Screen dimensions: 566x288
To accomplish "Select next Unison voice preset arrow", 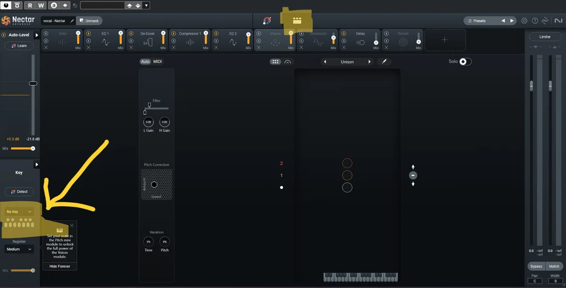I will [x=370, y=62].
